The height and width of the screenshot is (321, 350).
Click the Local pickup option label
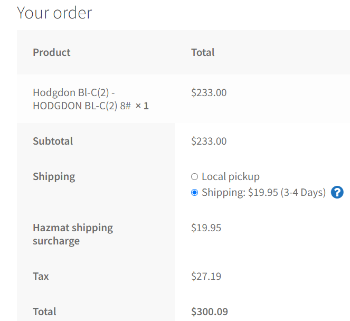click(x=230, y=177)
